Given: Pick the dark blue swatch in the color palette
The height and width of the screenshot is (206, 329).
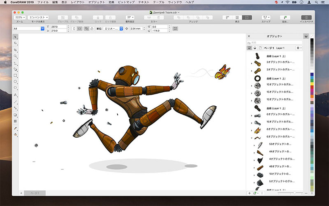Looking at the screenshot, I should (312, 75).
